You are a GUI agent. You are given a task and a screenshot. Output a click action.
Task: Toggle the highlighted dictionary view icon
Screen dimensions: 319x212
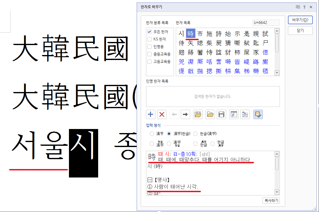pyautogui.click(x=258, y=114)
